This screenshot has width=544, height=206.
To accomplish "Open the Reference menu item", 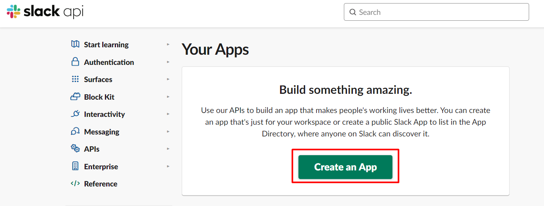I will (101, 184).
